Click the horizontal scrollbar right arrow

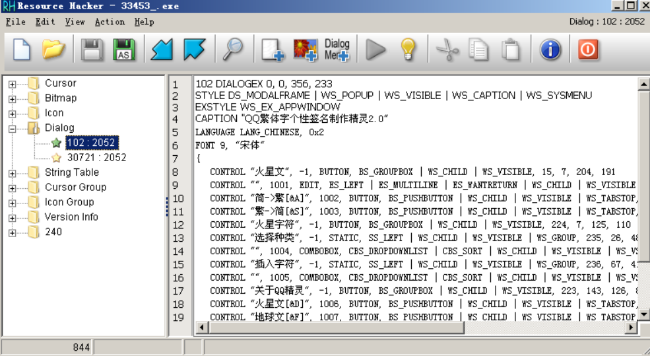[631, 328]
